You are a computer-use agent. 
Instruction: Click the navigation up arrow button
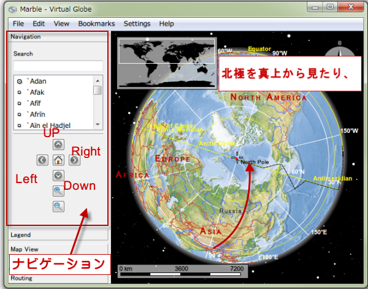pos(58,145)
